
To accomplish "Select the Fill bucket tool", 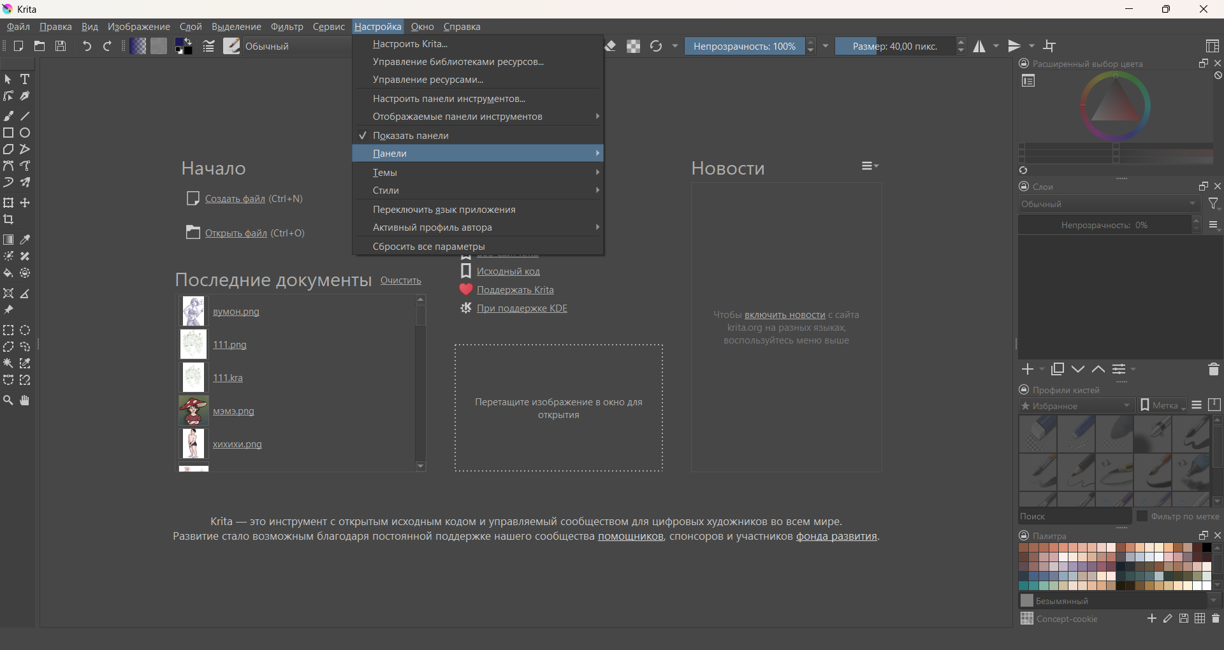I will 8,273.
